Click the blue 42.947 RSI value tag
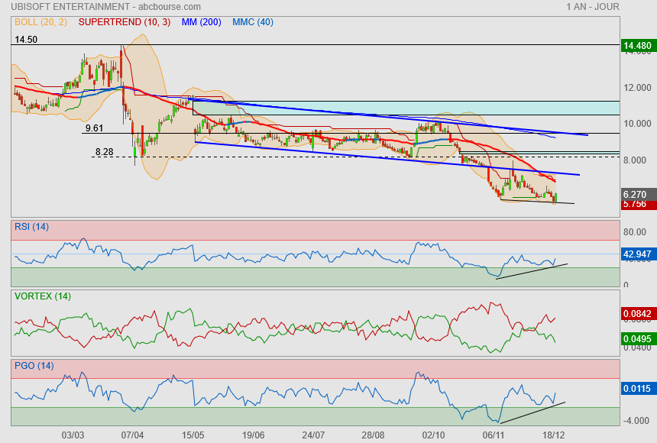 [x=638, y=254]
